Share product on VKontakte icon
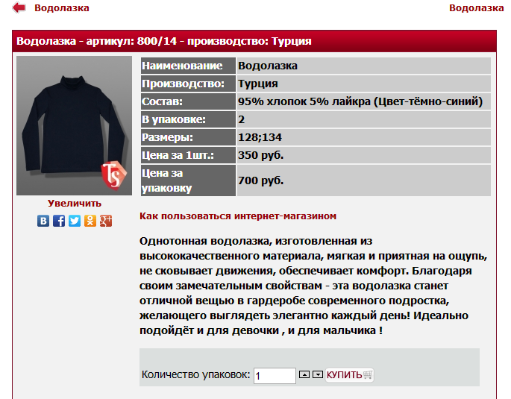The height and width of the screenshot is (399, 511). 43,221
